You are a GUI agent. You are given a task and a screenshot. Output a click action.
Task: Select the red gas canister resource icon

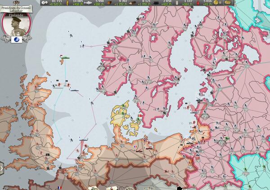pyautogui.click(x=198, y=3)
